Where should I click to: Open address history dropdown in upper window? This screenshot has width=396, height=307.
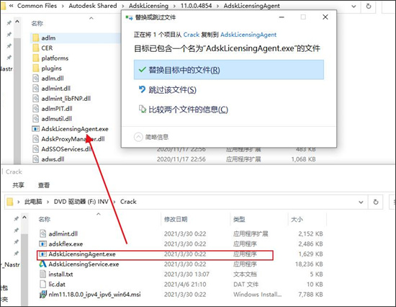click(x=354, y=6)
